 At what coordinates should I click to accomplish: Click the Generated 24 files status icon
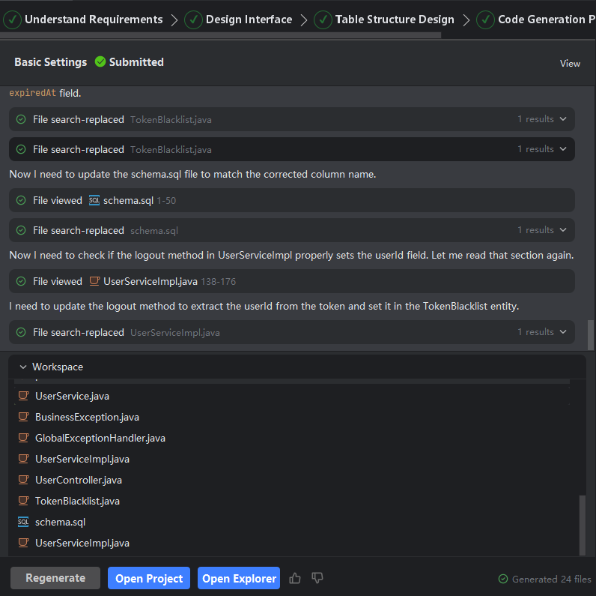point(503,579)
